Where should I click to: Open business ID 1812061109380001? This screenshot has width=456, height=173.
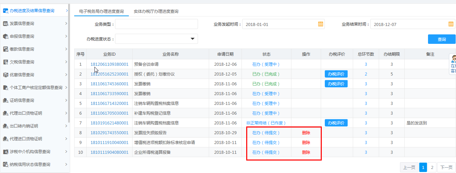click(x=109, y=64)
